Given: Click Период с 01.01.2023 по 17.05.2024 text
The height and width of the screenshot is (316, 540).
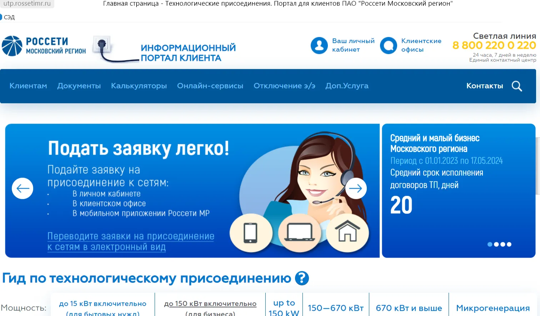Looking at the screenshot, I should tap(446, 161).
